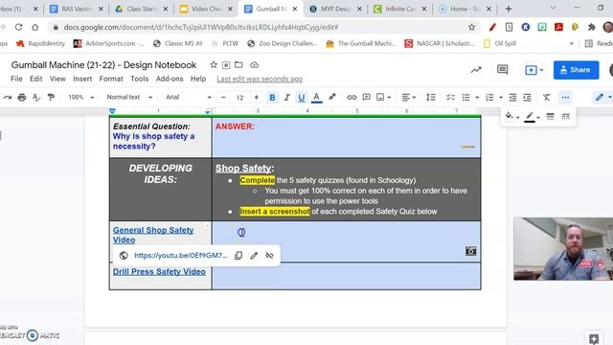Image resolution: width=613 pixels, height=345 pixels.
Task: Click the blue Share button
Action: coord(576,70)
